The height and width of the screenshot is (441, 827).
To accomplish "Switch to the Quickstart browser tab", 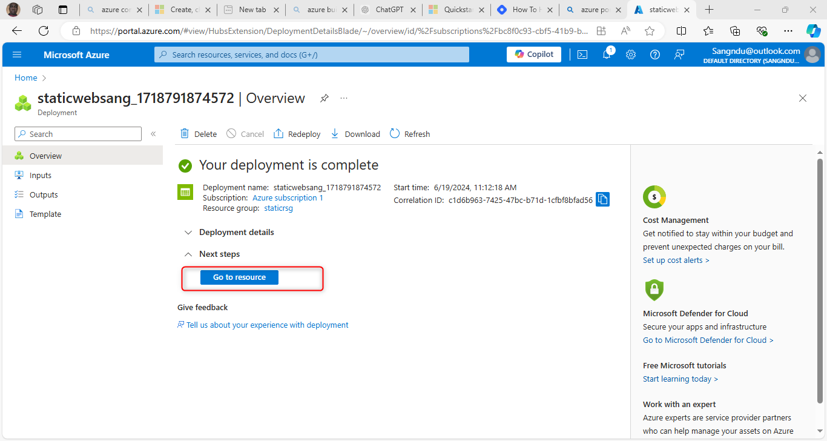I will 457,10.
